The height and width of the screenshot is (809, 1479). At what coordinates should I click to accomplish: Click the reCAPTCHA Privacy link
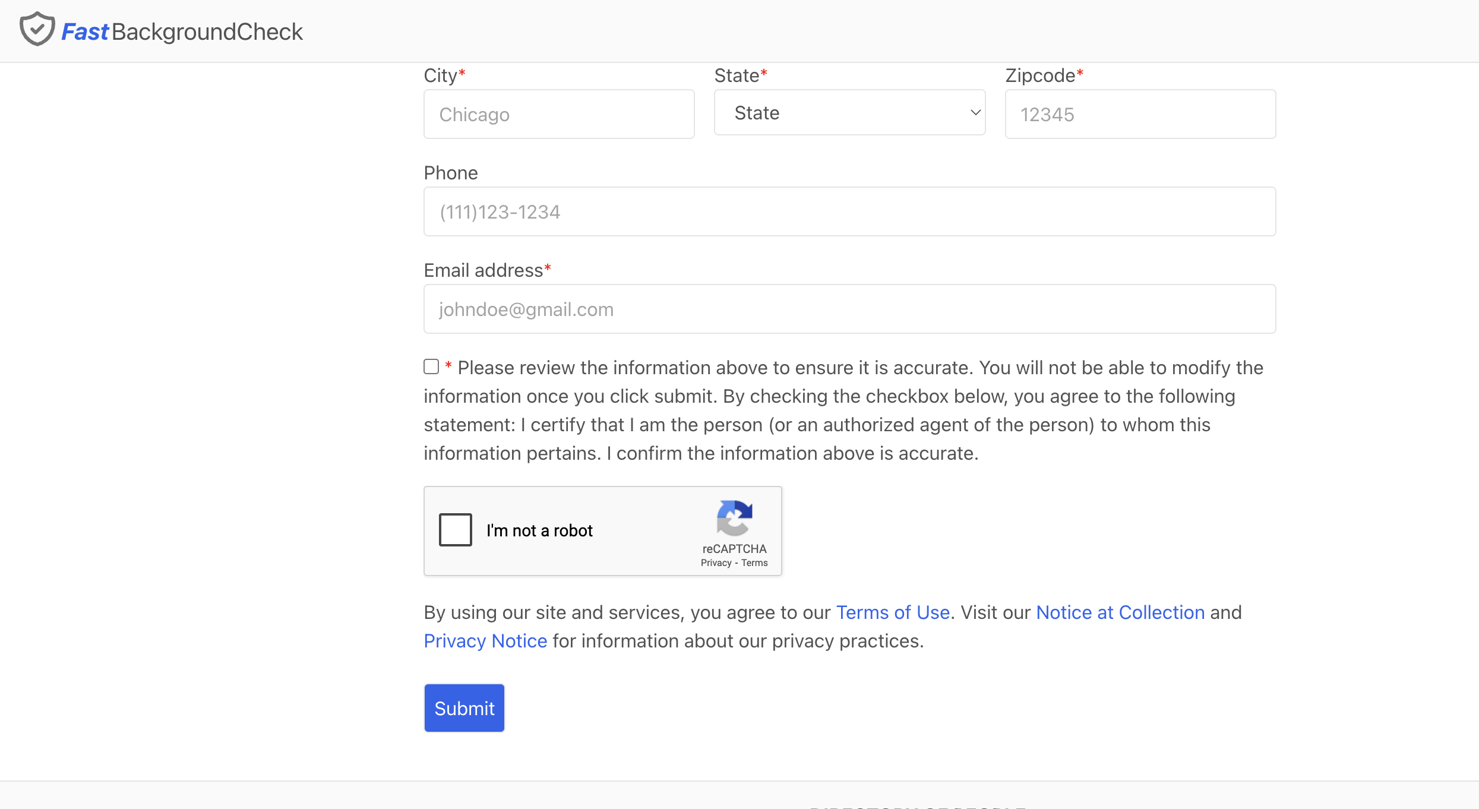(x=716, y=563)
